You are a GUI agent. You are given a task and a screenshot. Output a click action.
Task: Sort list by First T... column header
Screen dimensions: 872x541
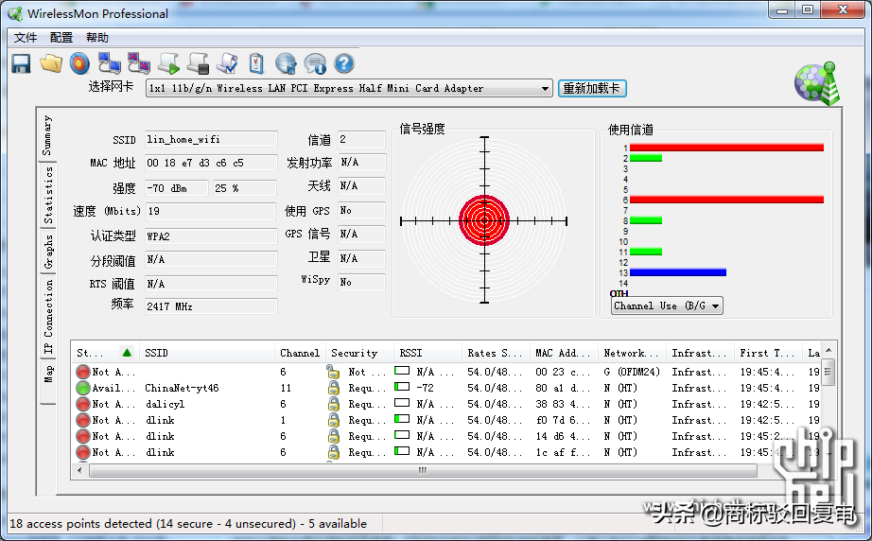click(768, 353)
